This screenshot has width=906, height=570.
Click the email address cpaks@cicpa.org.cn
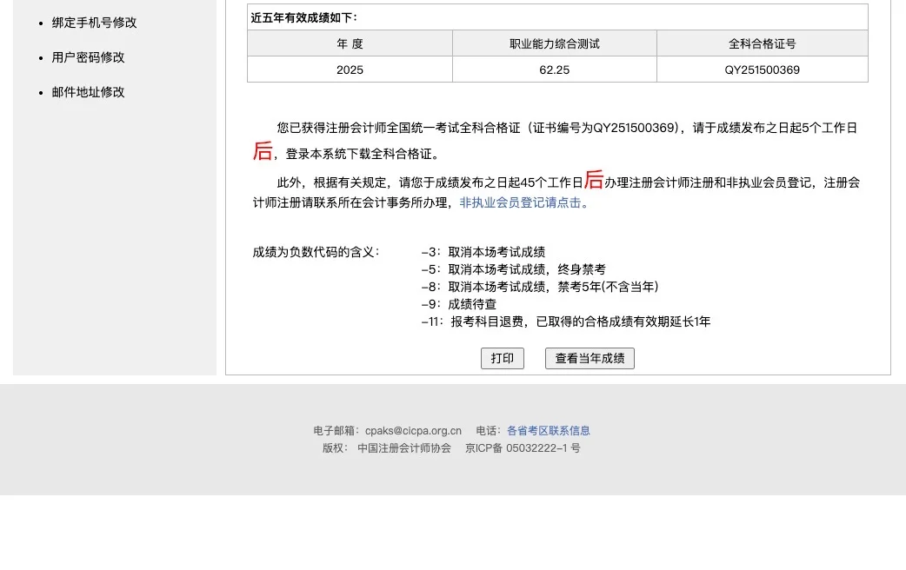click(413, 430)
